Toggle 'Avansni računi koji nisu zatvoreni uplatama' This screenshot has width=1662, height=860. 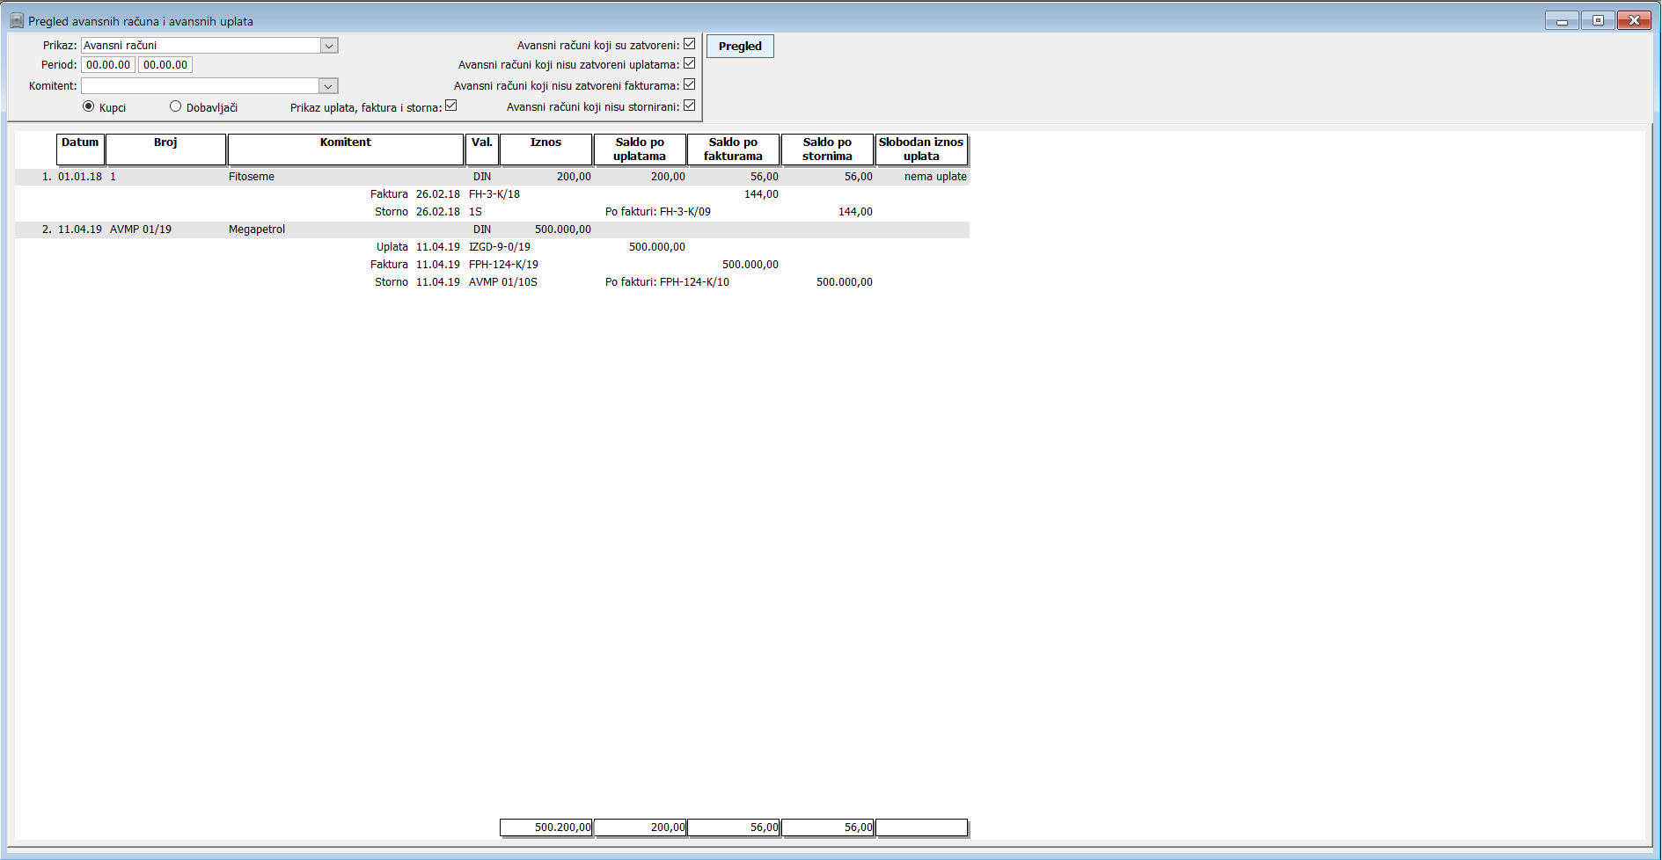[690, 63]
